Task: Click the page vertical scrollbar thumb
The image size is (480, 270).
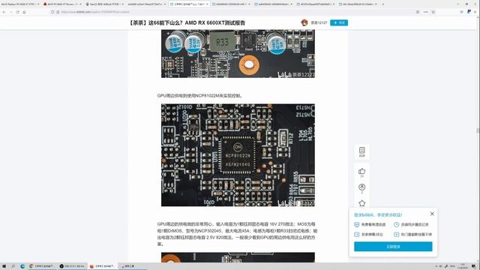Action: (478, 130)
